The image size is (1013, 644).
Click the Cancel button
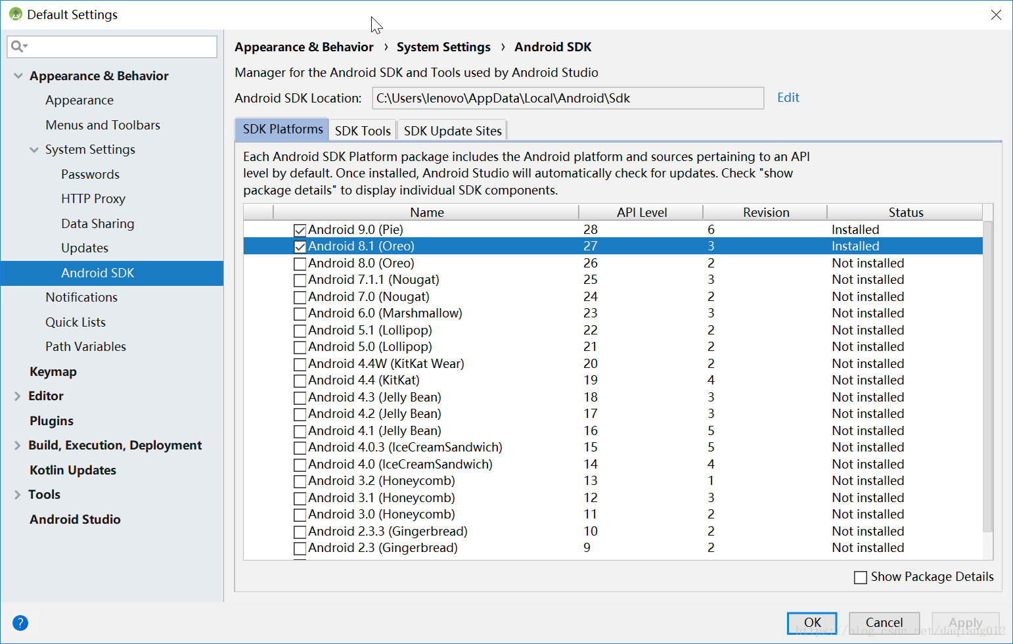[884, 622]
